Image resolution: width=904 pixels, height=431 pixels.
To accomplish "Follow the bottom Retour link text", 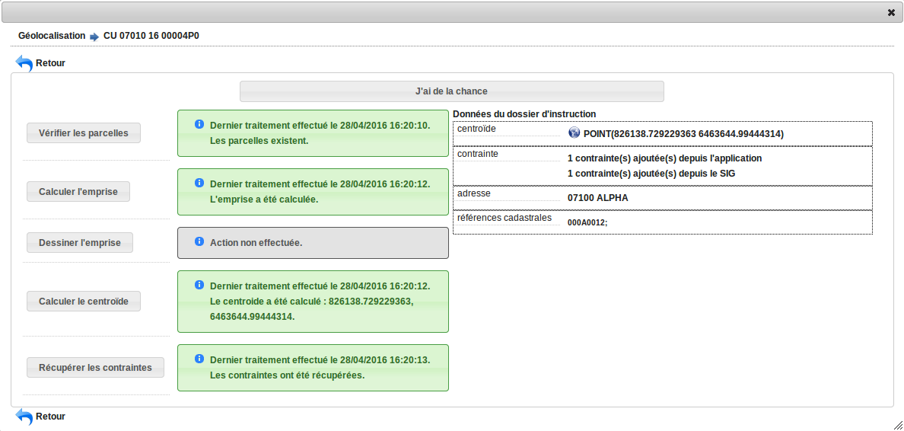I will [x=50, y=417].
